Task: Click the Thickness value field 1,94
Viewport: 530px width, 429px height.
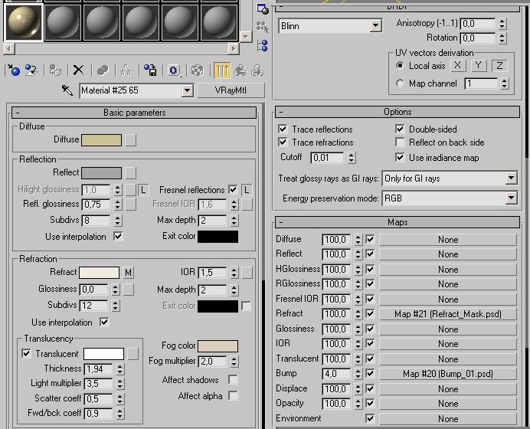Action: click(x=98, y=368)
